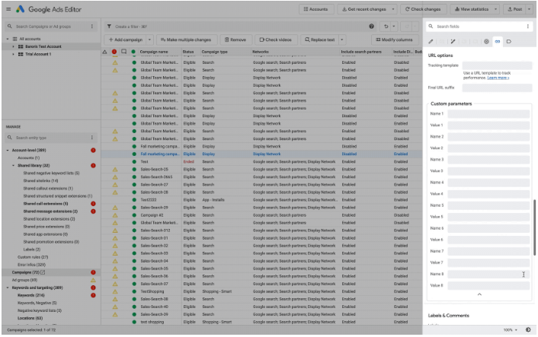Click the Check changes button

[x=423, y=9]
